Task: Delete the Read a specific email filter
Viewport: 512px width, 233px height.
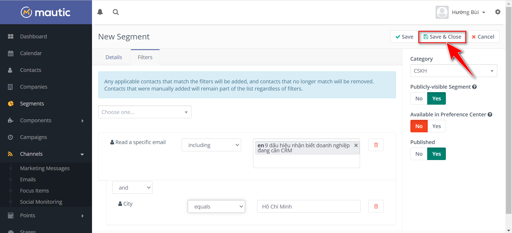Action: point(376,145)
